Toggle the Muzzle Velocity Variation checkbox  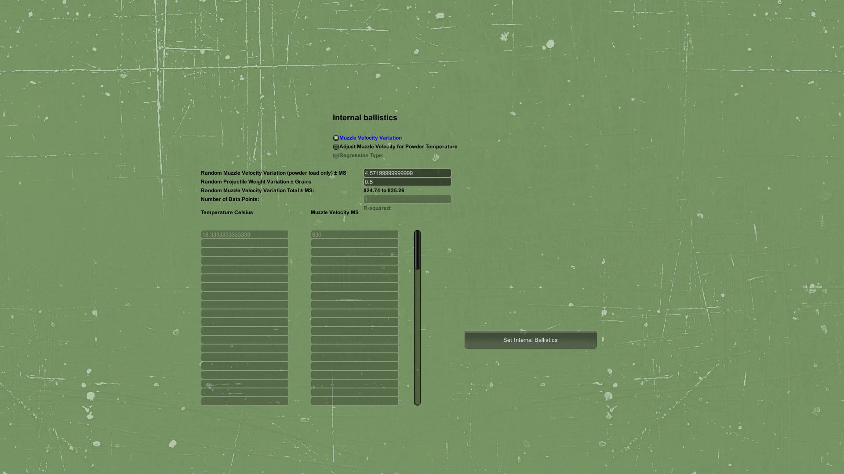[x=336, y=138]
